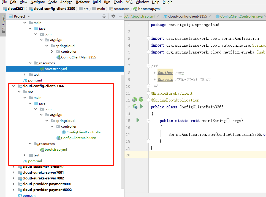Screen dimensions: 266x197
Task: Close the cloud-config-client-3355 tab
Action: 210,16
